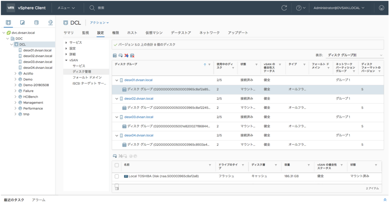
Task: Collapse the desx01.dvsan.local row in disk table
Action: click(x=117, y=80)
